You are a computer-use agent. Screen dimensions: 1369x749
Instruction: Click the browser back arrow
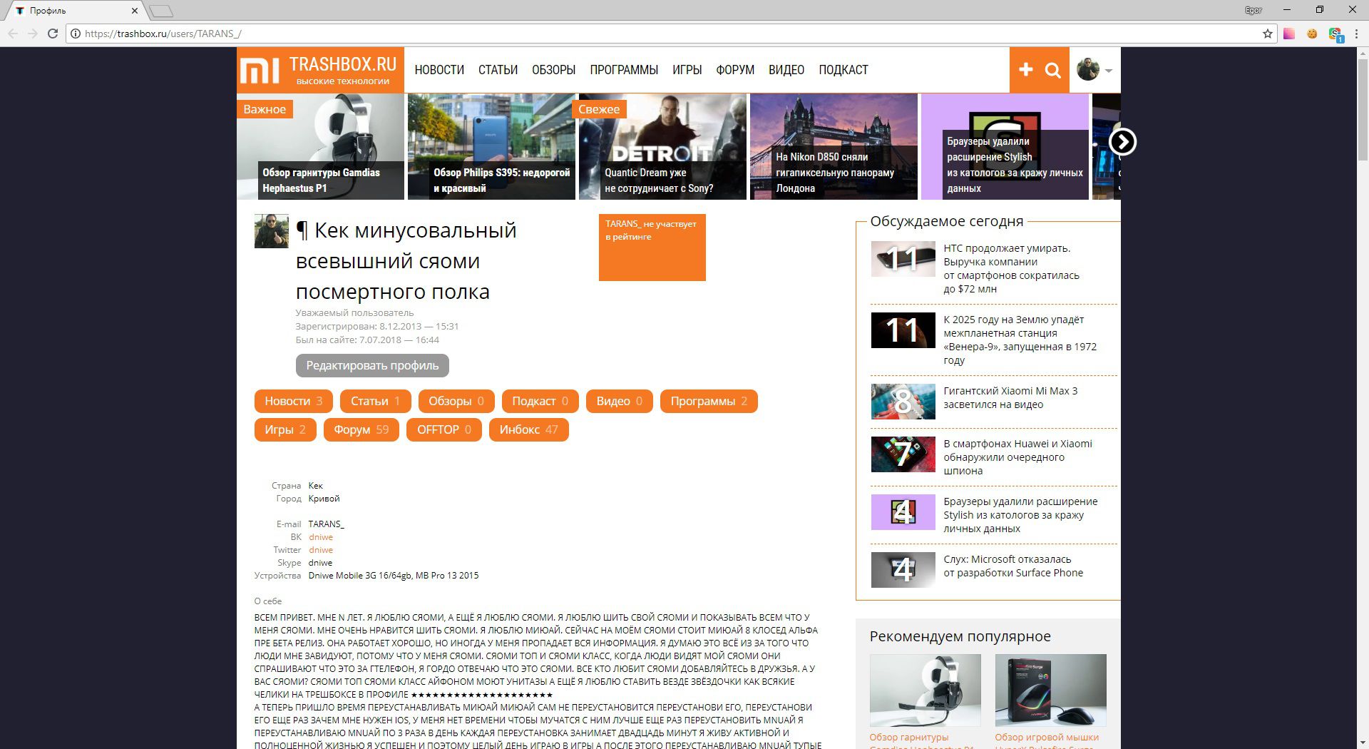pyautogui.click(x=13, y=34)
